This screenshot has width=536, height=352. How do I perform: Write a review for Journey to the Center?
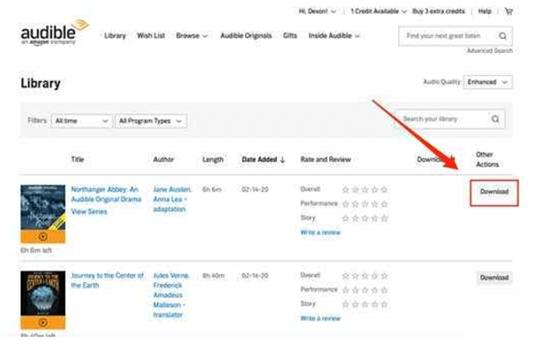[321, 318]
